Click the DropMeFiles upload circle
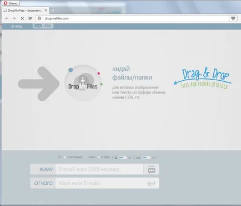Viewport: 241px width, 206px height. [83, 83]
